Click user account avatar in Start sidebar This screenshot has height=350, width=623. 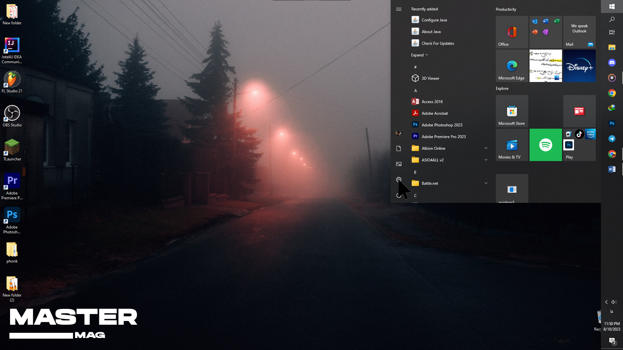tap(399, 133)
